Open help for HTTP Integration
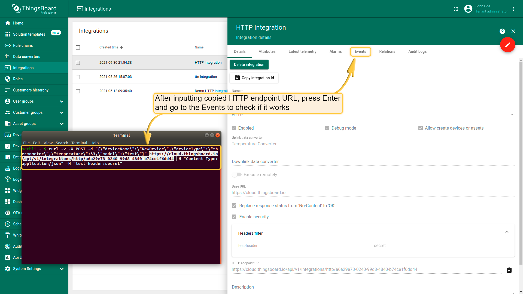Image resolution: width=523 pixels, height=294 pixels. [502, 31]
